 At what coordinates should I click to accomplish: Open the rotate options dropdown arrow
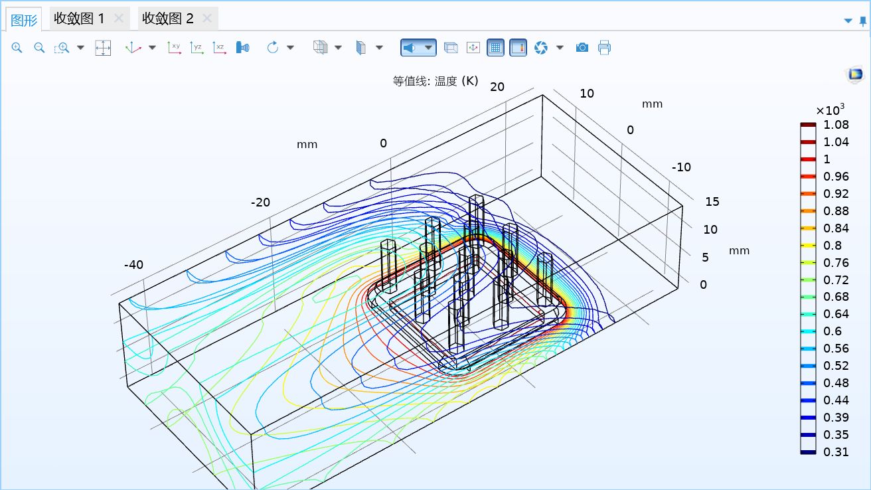(x=290, y=48)
